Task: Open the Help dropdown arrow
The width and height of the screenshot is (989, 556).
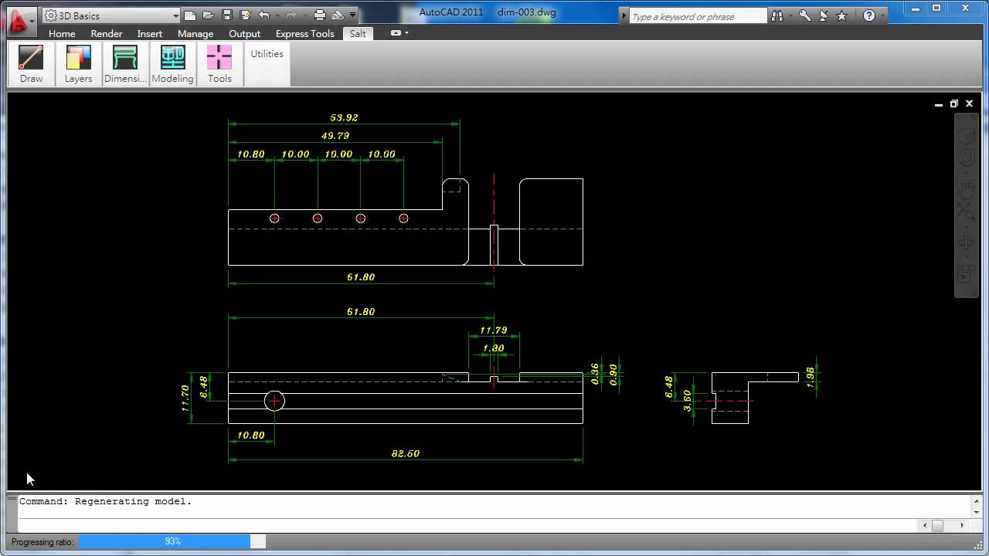Action: click(882, 15)
